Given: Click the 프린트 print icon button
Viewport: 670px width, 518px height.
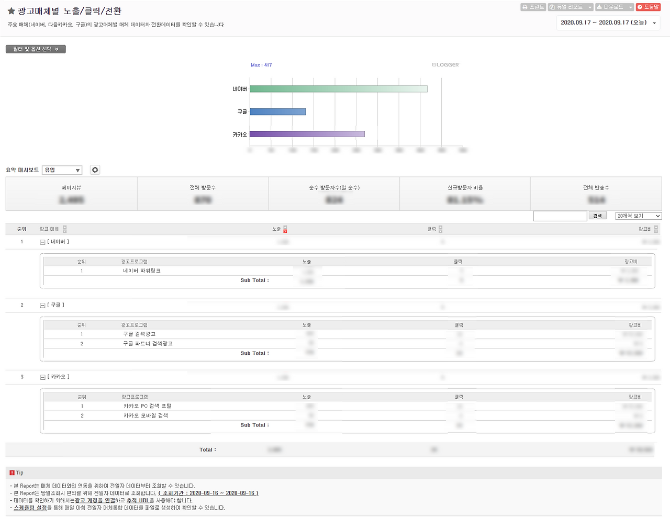Looking at the screenshot, I should pos(525,7).
